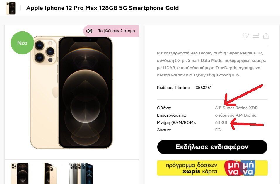Click the main gold iPhone product image
Viewport: 280px width, 184px height.
click(71, 92)
